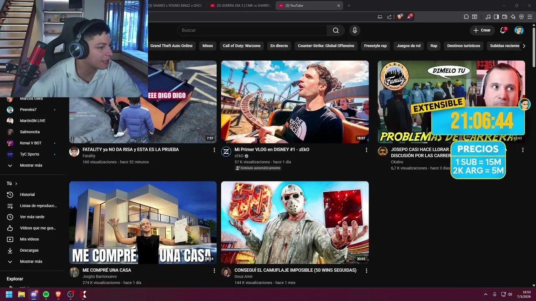Open Brave Leo AI sparkle icon
Image resolution: width=536 pixels, height=301 pixels.
click(513, 17)
